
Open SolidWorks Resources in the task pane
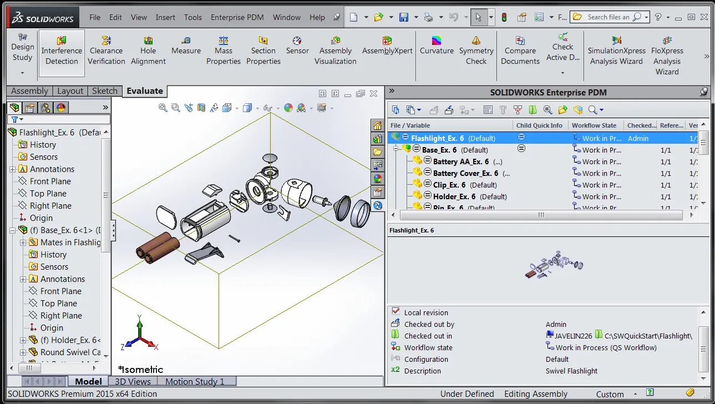(x=378, y=126)
